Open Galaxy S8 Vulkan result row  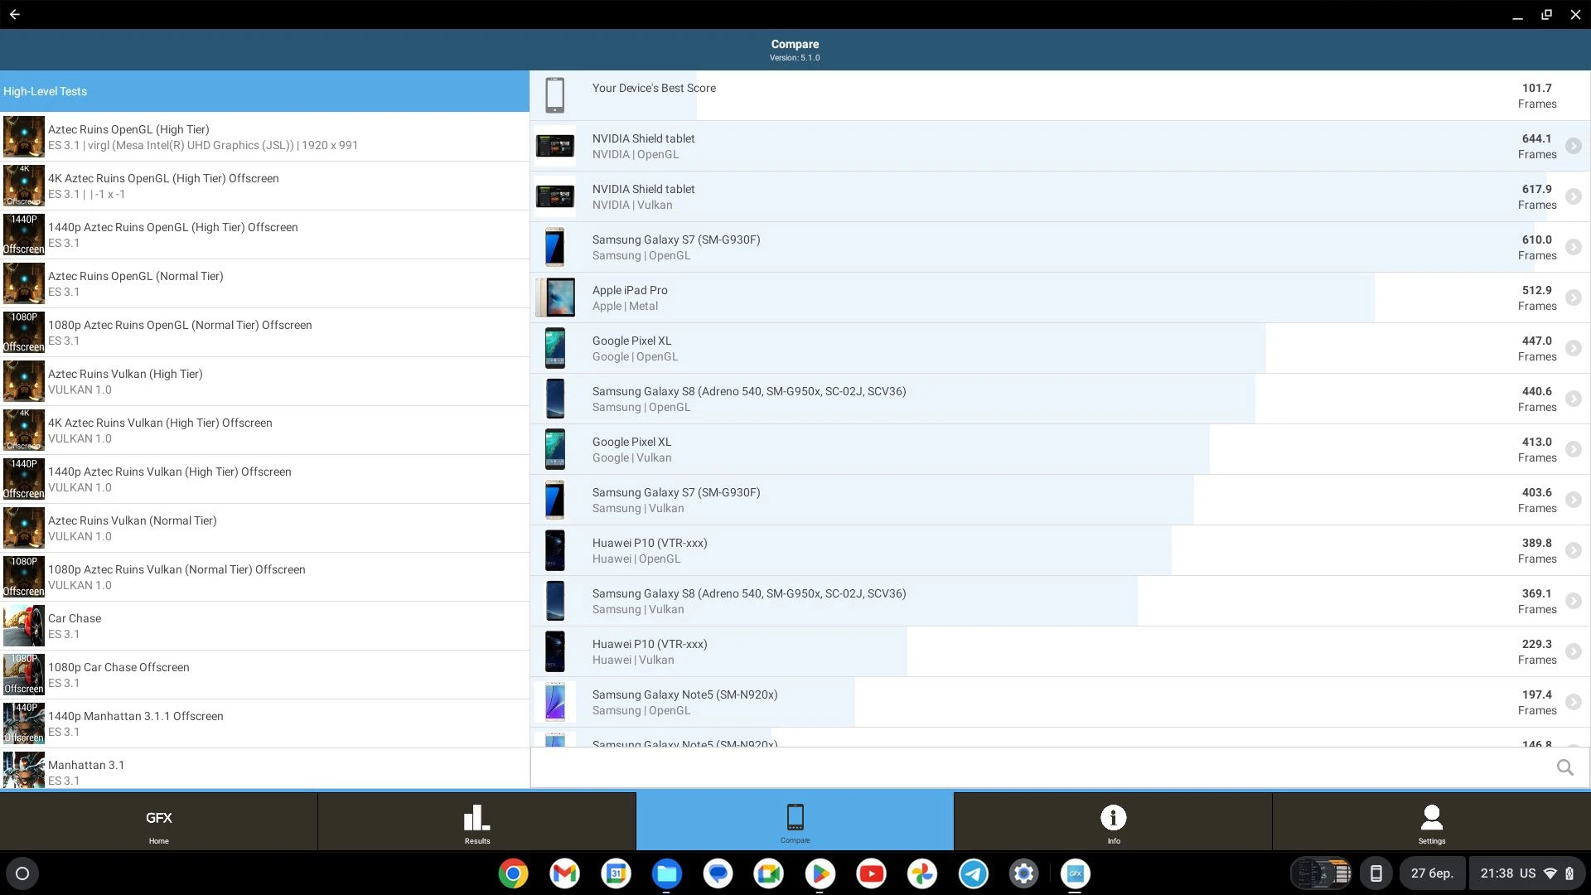tap(1060, 601)
